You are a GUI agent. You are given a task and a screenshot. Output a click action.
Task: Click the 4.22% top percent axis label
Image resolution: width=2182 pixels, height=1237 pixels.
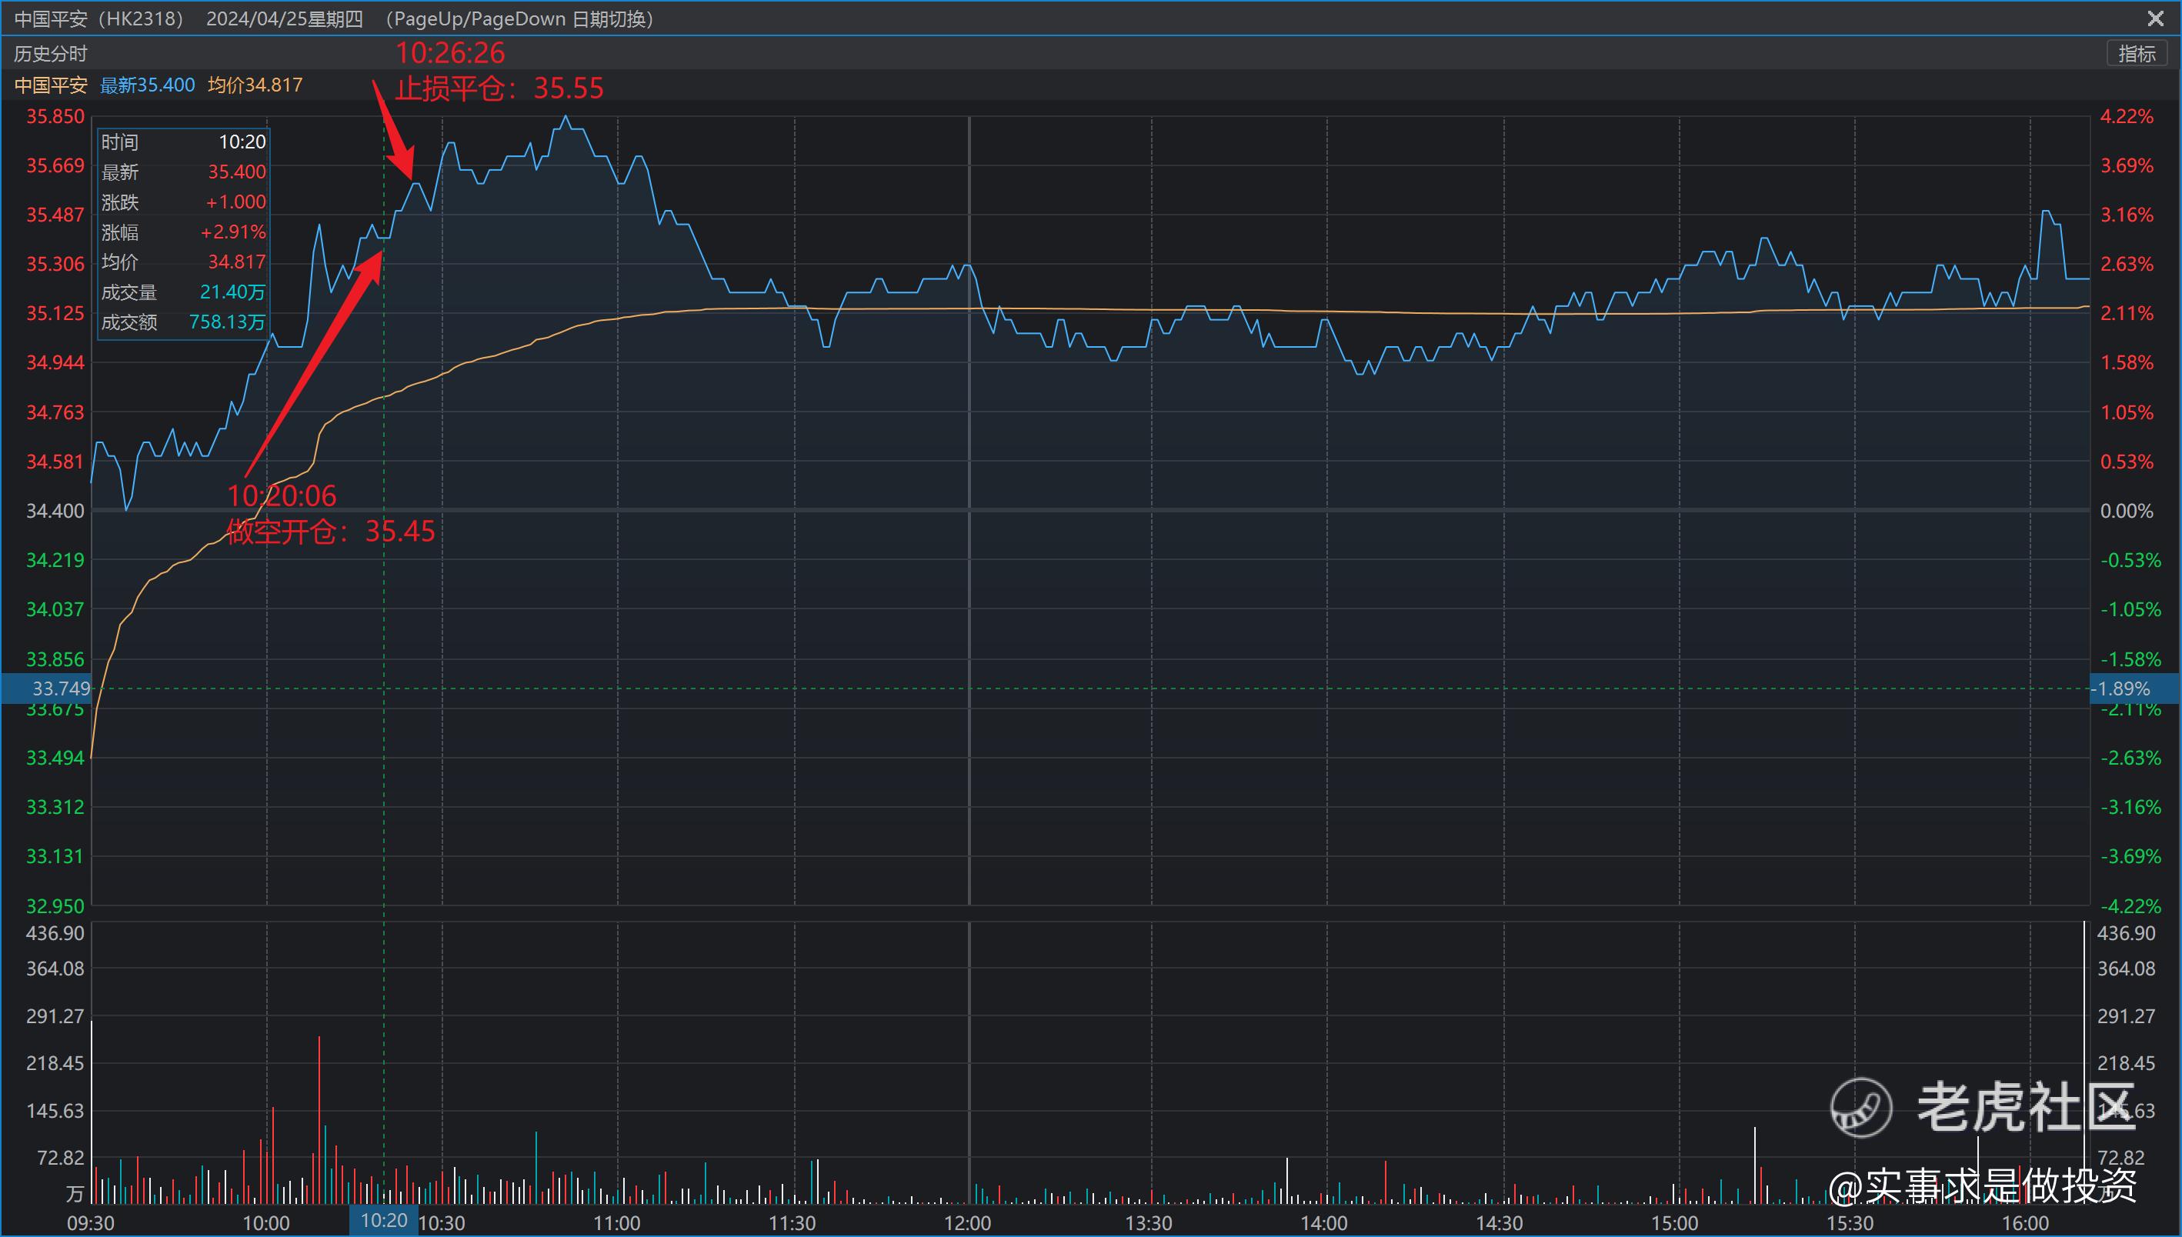click(2127, 116)
